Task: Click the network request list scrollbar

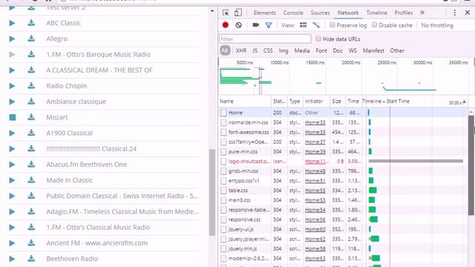Action: pos(471,165)
